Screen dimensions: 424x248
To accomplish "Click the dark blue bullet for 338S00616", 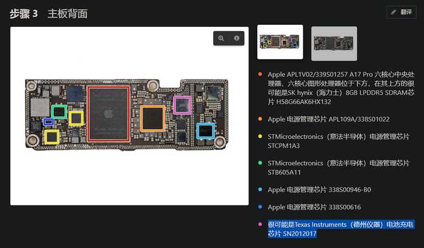I will [x=260, y=207].
